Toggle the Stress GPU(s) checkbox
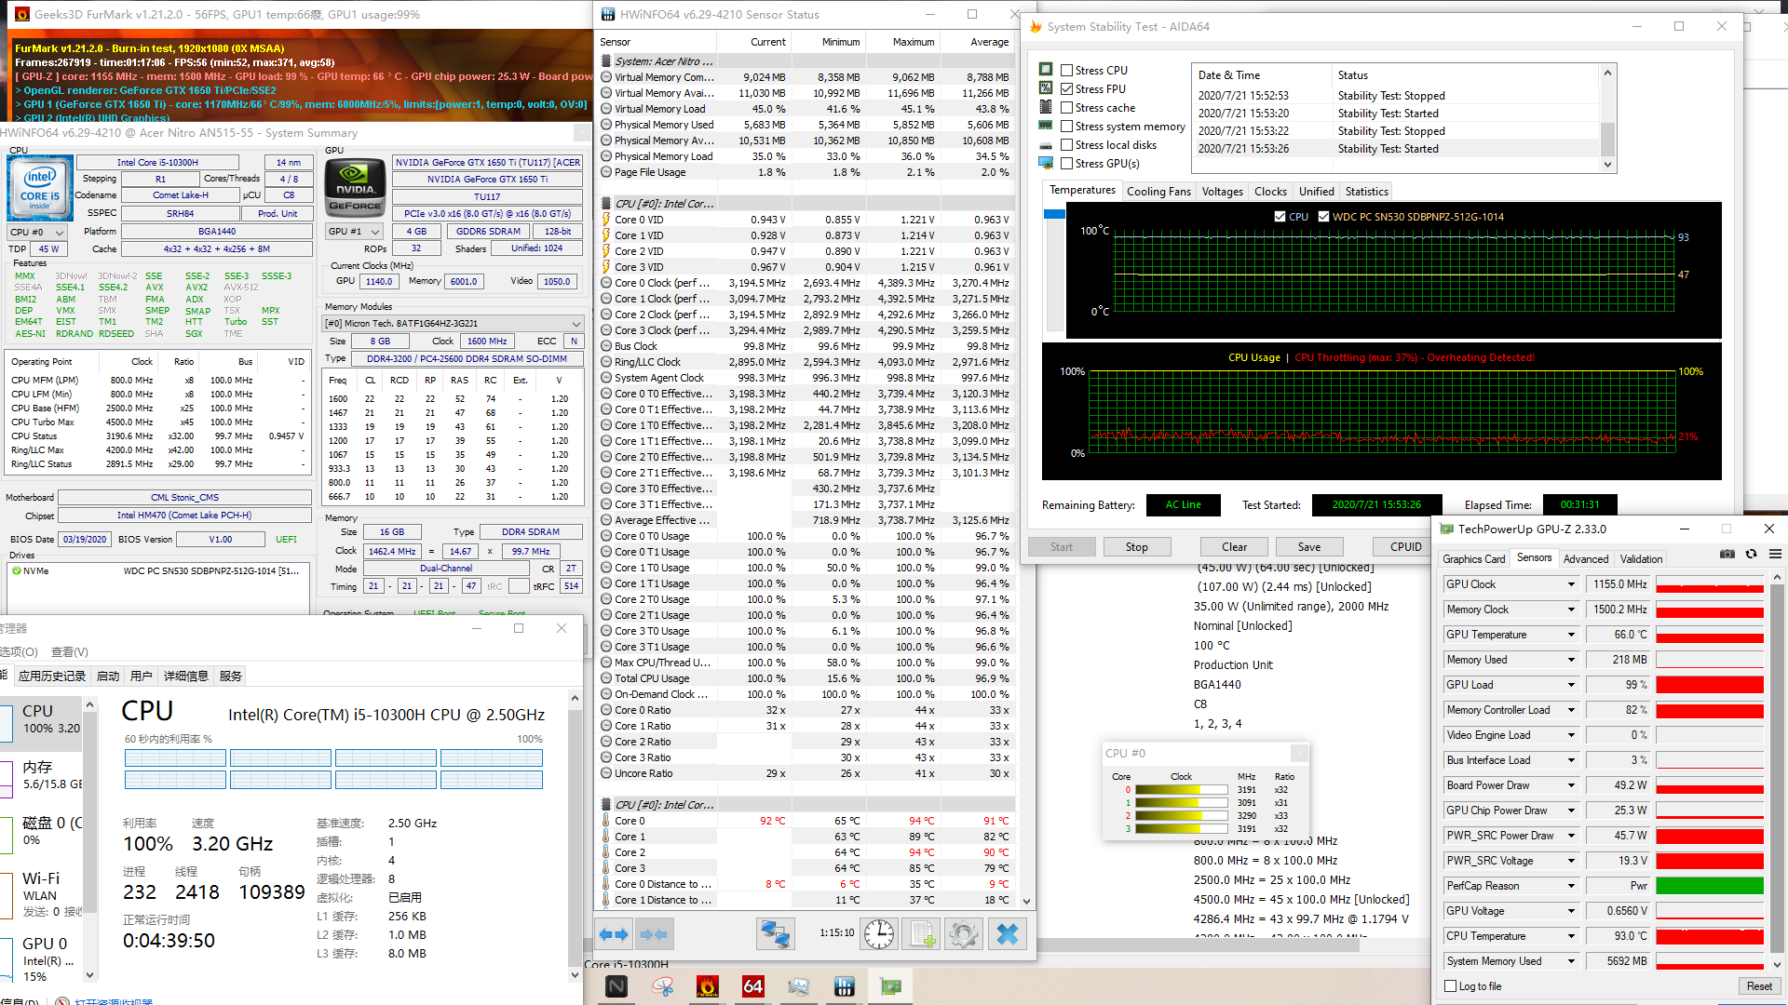This screenshot has width=1788, height=1005. (1067, 164)
